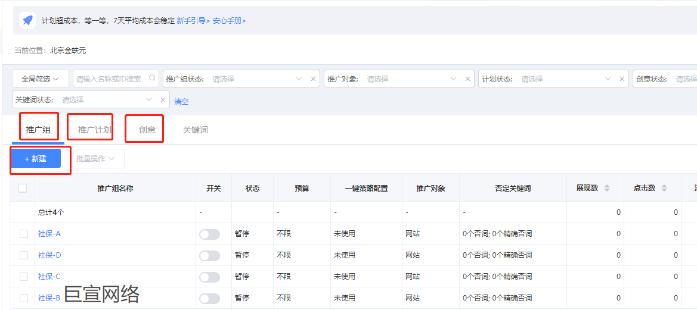Clear the 推广对象 filter with X
This screenshot has height=310, width=697.
468,79
